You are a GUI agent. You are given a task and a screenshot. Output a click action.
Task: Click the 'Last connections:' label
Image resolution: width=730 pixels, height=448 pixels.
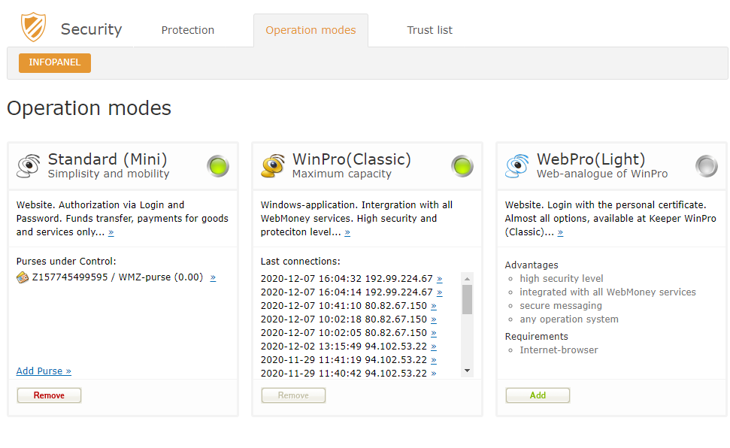point(300,262)
